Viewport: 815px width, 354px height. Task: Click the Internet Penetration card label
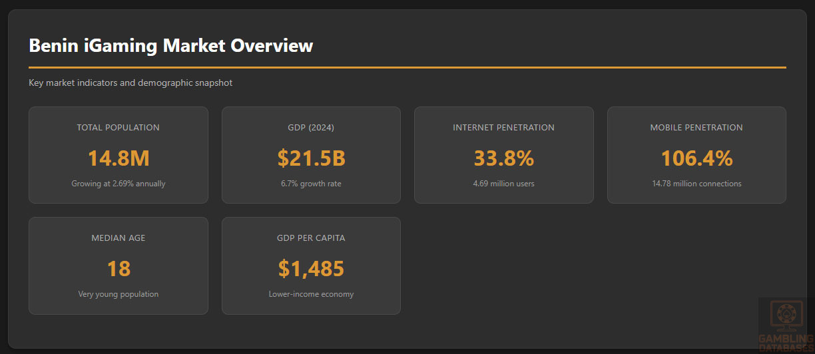click(503, 127)
